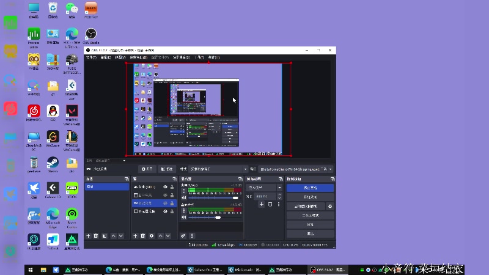The width and height of the screenshot is (489, 275).
Task: Click the Start Recording button
Action: coord(311,197)
